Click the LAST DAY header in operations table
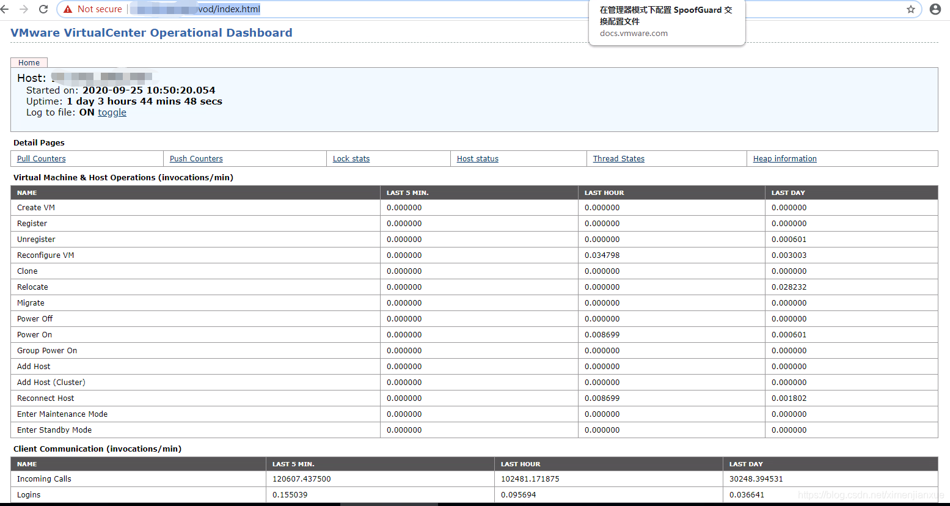This screenshot has width=950, height=506. (788, 193)
